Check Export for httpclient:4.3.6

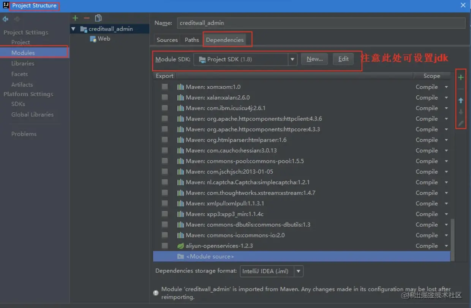(164, 119)
